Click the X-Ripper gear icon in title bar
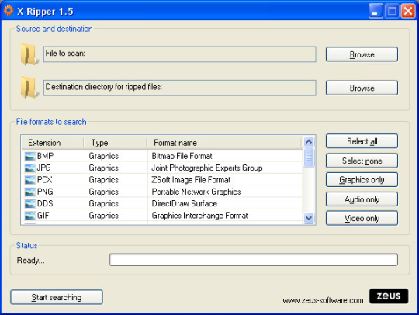The width and height of the screenshot is (419, 315). coord(9,10)
